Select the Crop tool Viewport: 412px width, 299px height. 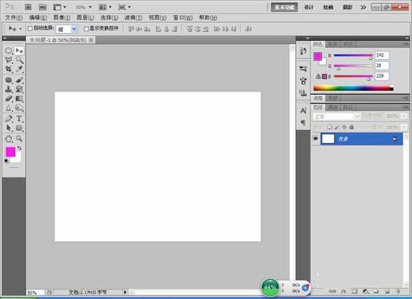coord(8,69)
